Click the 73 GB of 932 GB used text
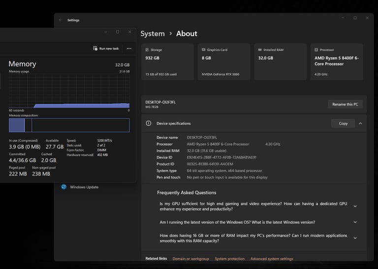This screenshot has height=269, width=378. pyautogui.click(x=161, y=74)
